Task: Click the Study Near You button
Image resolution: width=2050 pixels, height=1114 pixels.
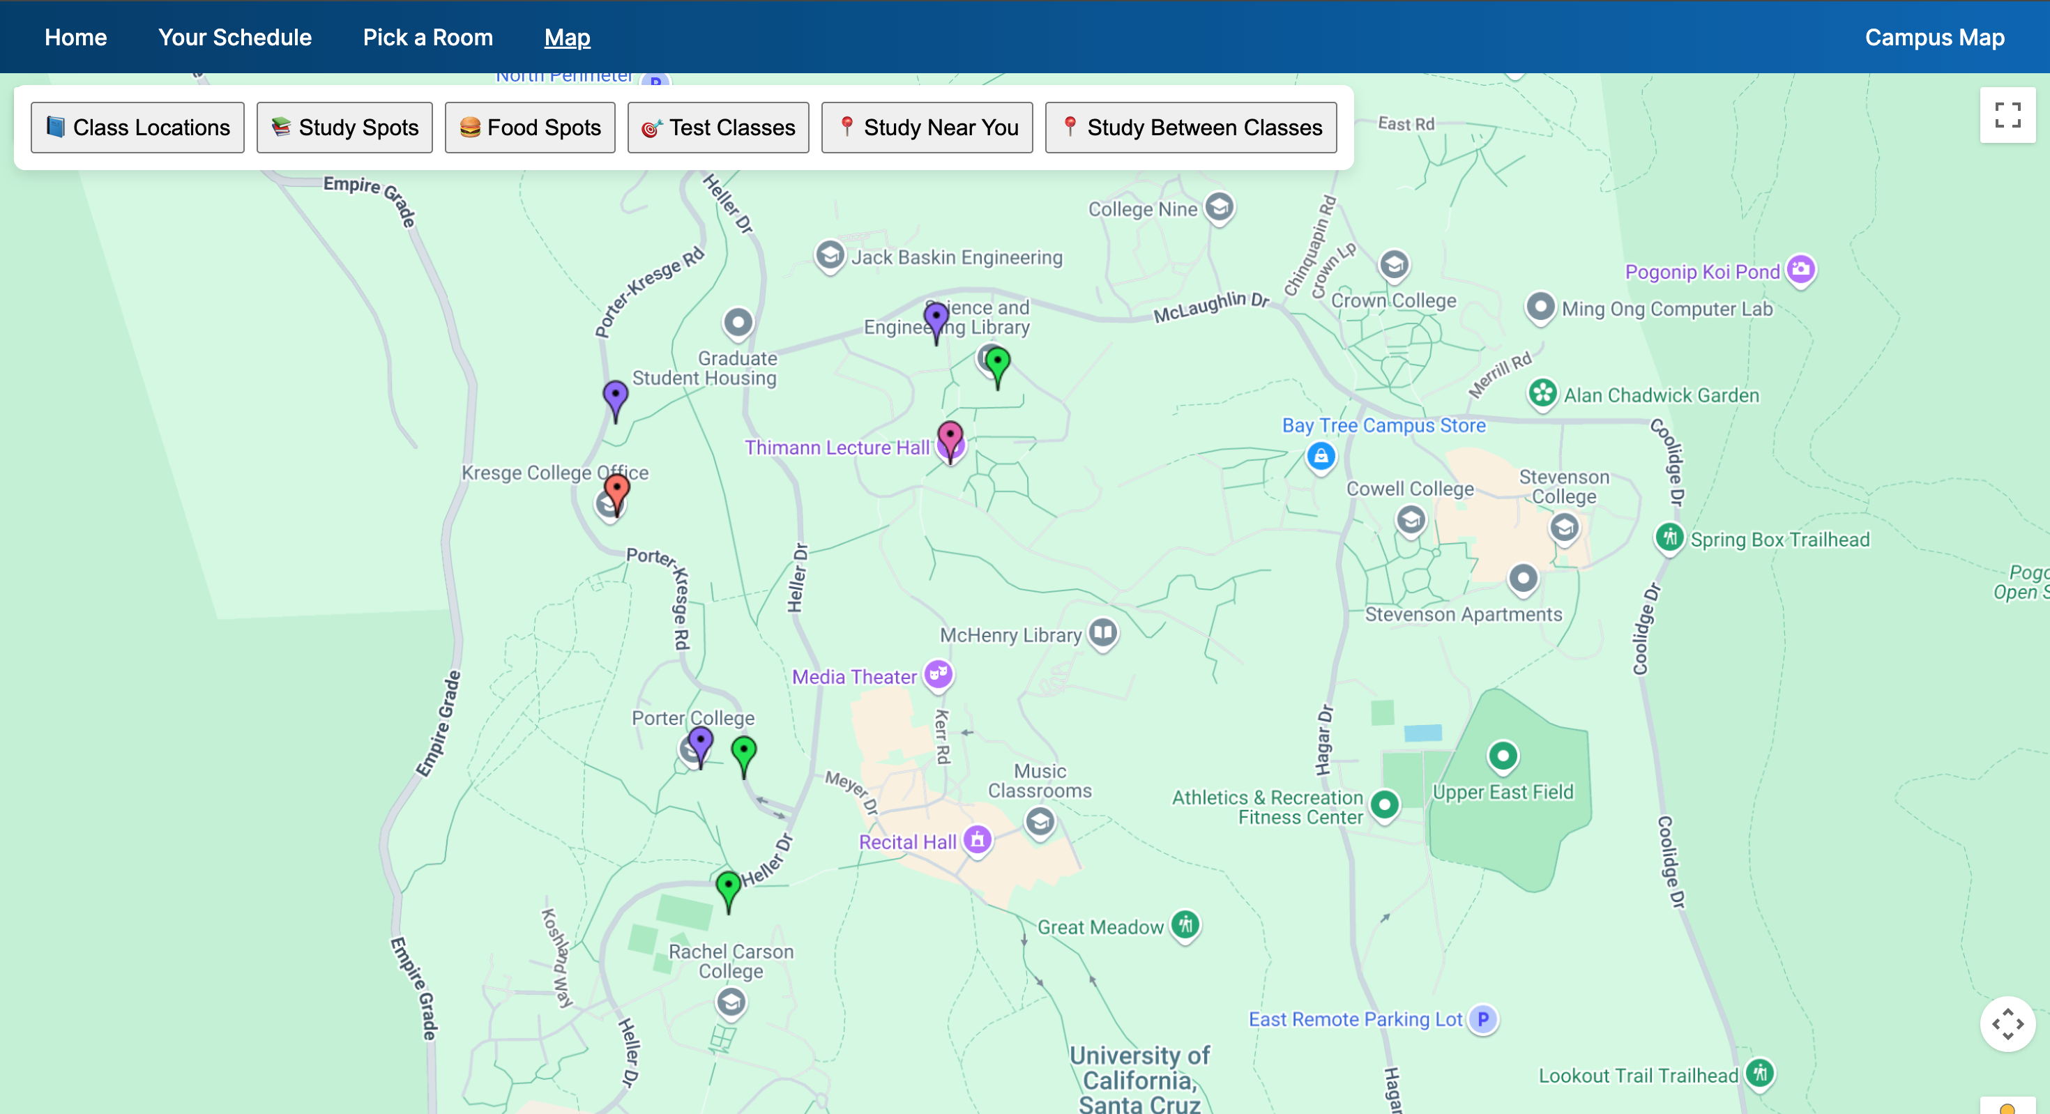Action: coord(927,128)
